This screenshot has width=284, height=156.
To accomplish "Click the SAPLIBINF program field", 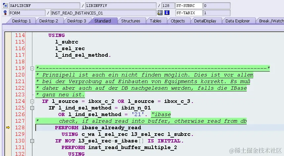I will click(x=44, y=6).
